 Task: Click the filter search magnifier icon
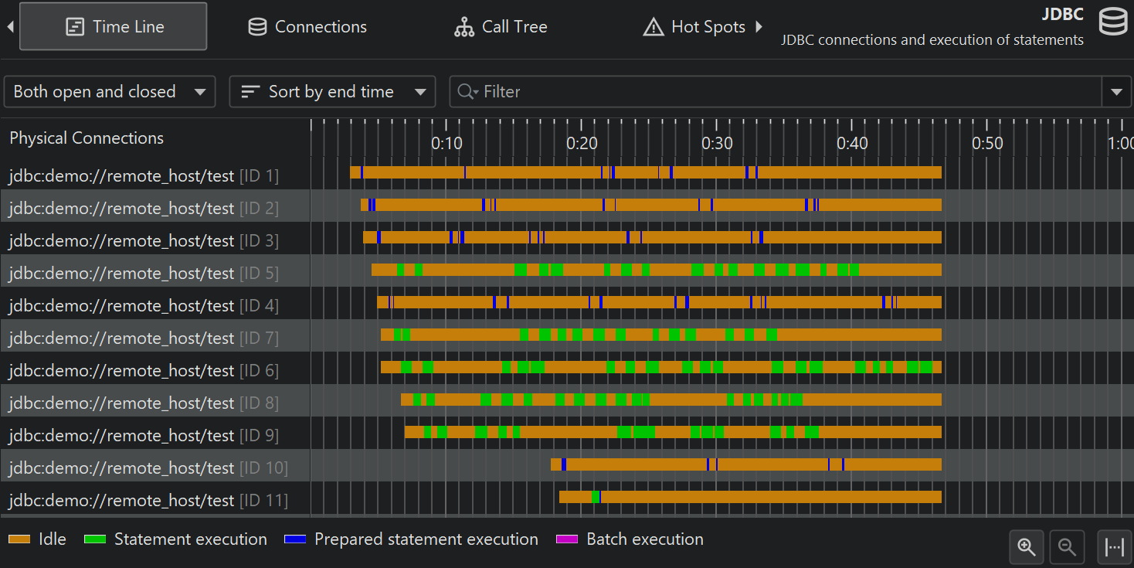coord(467,92)
